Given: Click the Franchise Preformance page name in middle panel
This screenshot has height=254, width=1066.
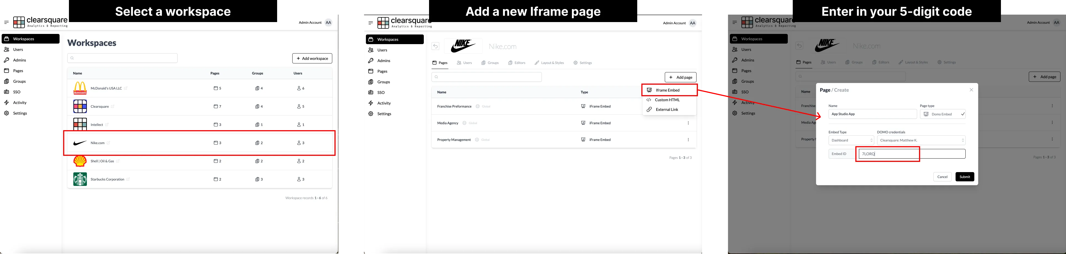Looking at the screenshot, I should 454,106.
